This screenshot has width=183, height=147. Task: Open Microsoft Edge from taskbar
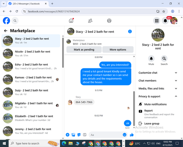tap(64, 143)
